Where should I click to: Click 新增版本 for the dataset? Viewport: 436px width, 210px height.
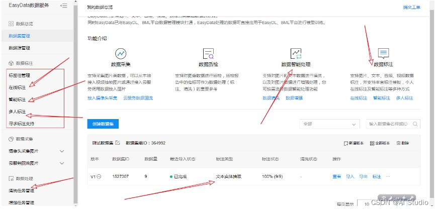pos(354,143)
